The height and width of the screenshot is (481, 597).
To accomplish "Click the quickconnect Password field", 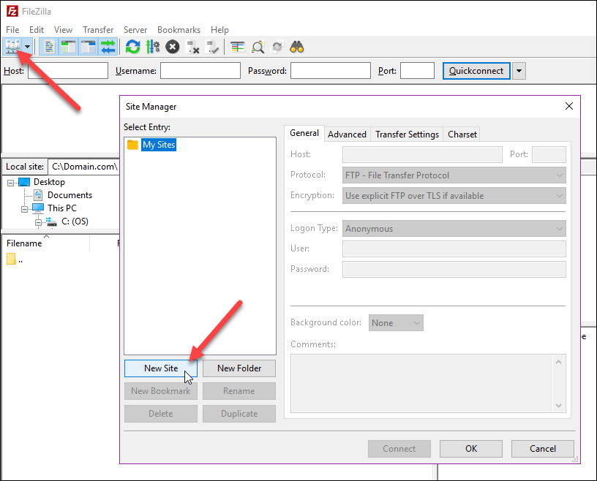I will pyautogui.click(x=331, y=71).
